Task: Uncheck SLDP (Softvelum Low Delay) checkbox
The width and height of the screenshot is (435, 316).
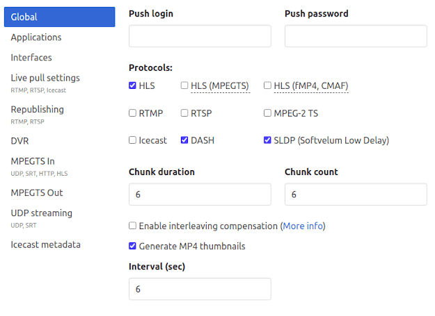Action: click(x=268, y=140)
